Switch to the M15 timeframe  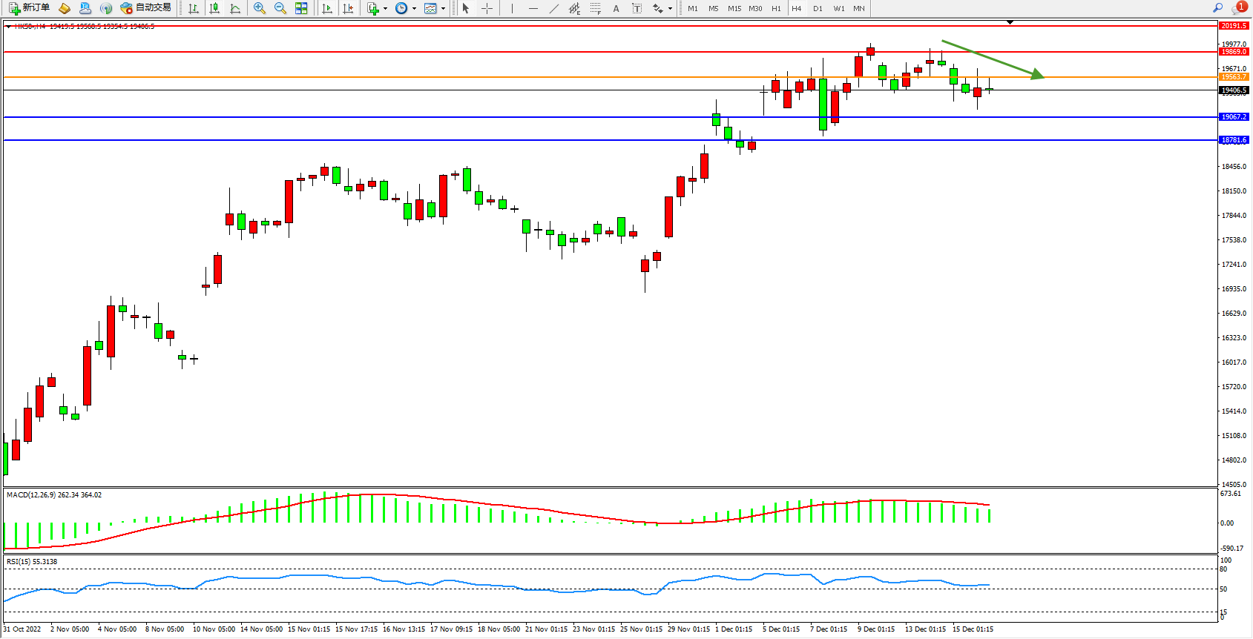tap(734, 8)
